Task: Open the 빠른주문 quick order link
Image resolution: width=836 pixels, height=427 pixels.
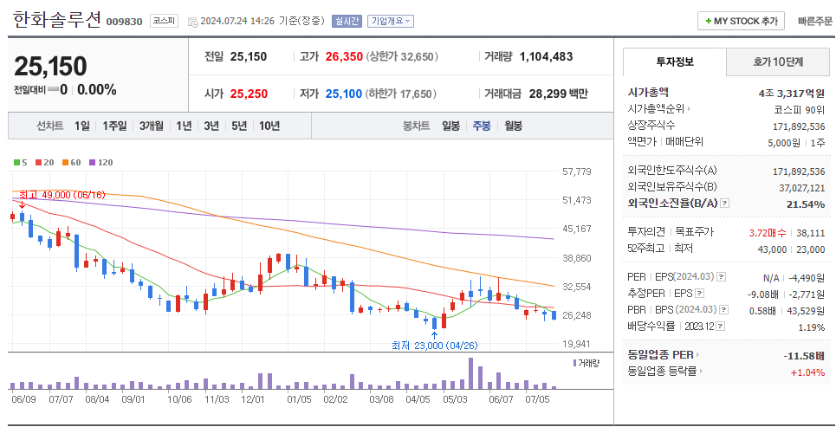Action: (x=814, y=22)
